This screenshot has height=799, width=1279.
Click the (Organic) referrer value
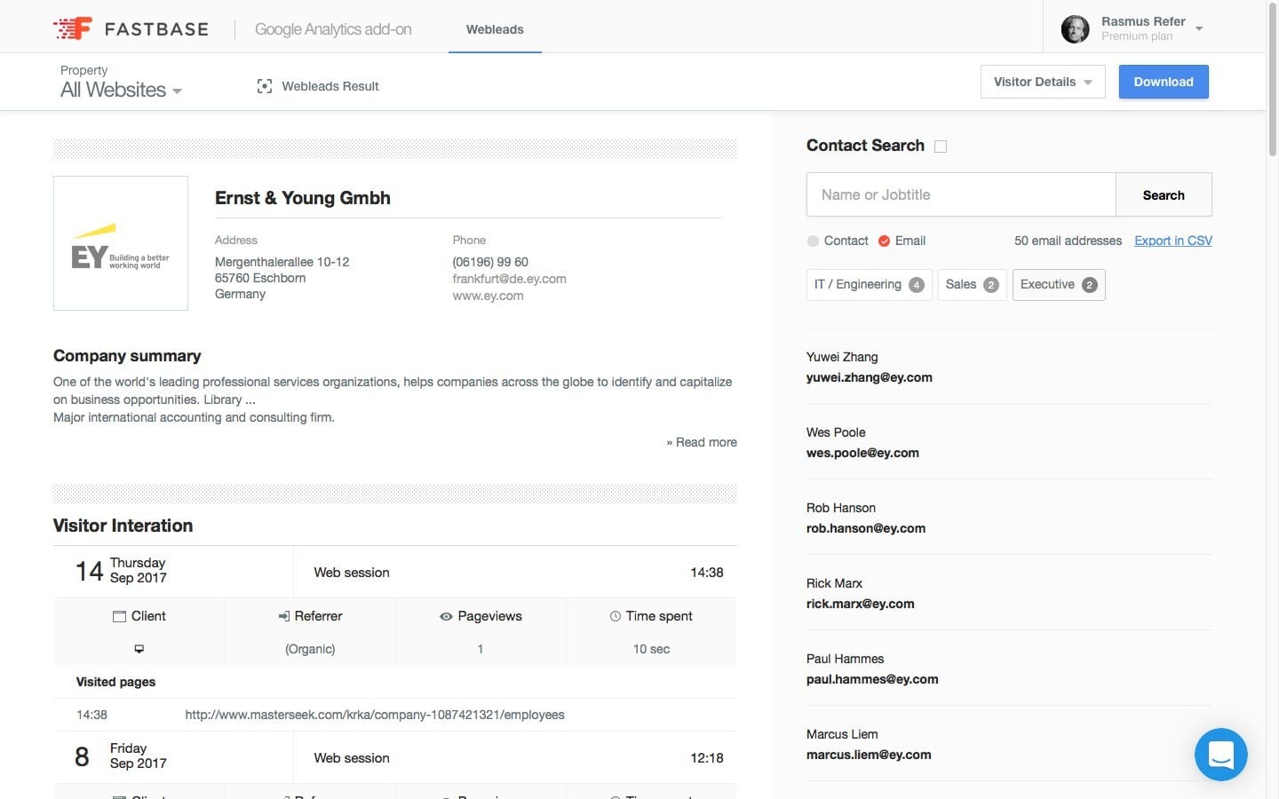pyautogui.click(x=310, y=649)
